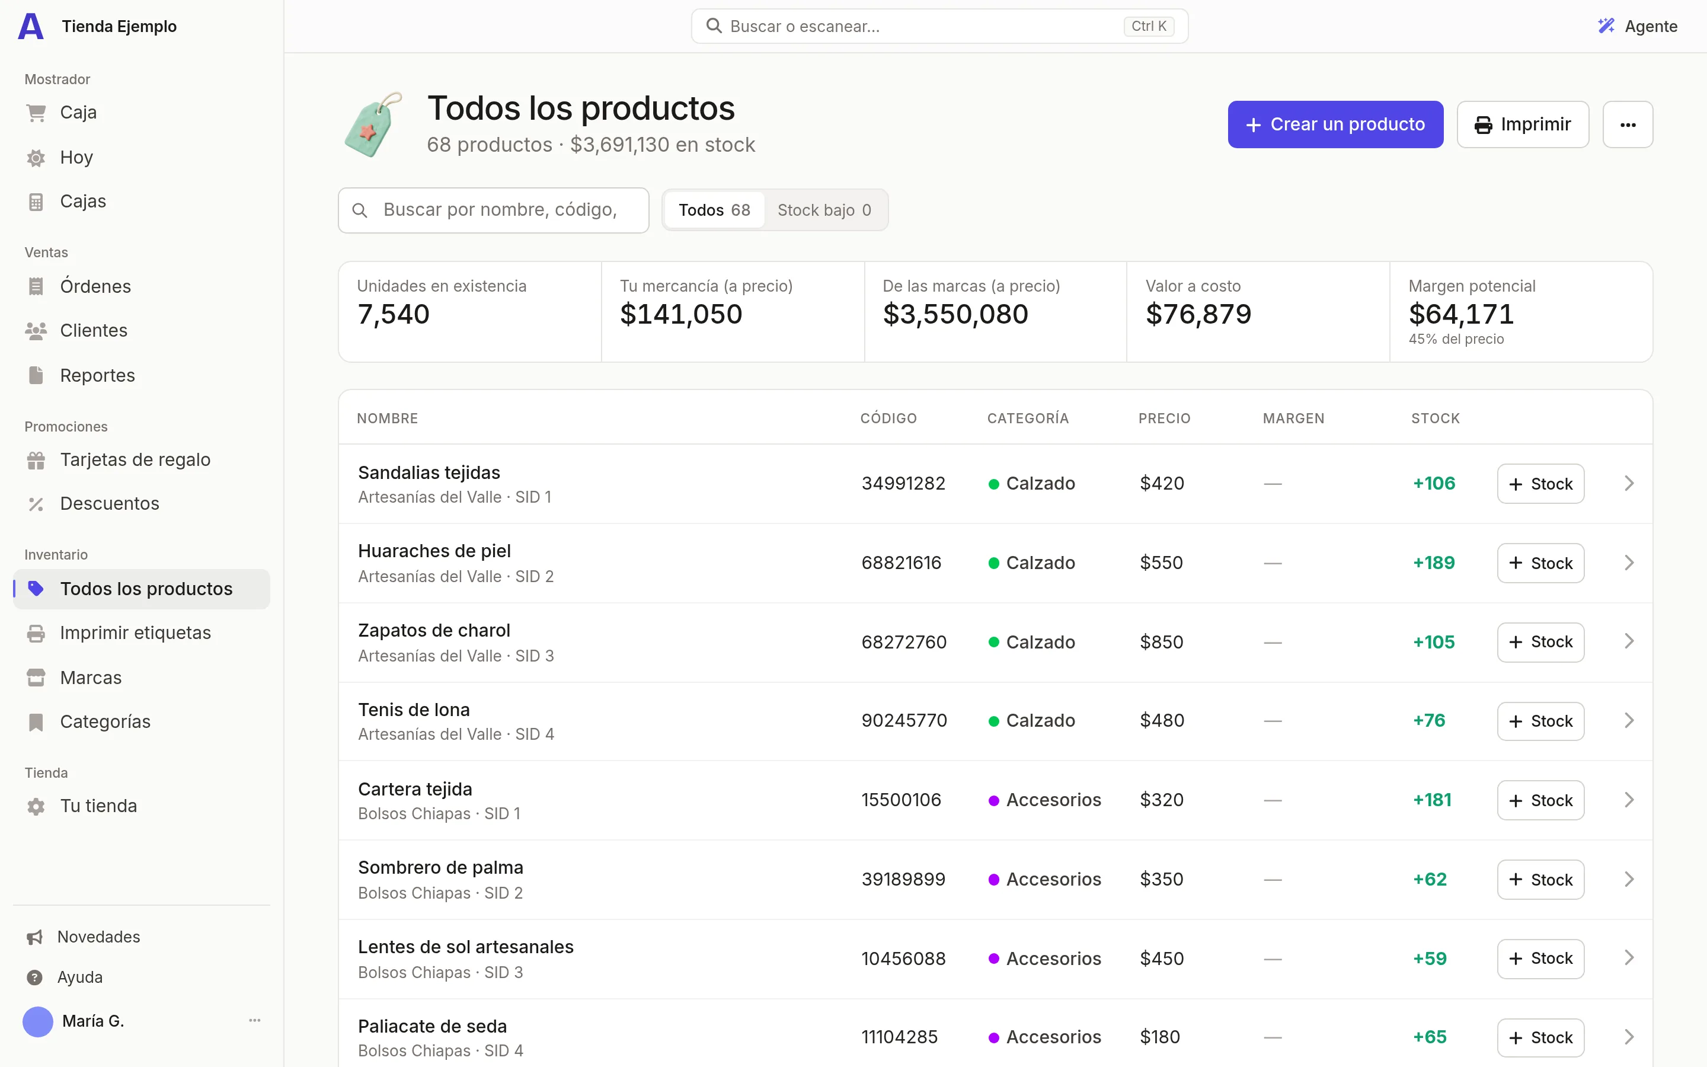Click the Novedades megaphone icon
This screenshot has height=1067, width=1707.
tap(34, 937)
